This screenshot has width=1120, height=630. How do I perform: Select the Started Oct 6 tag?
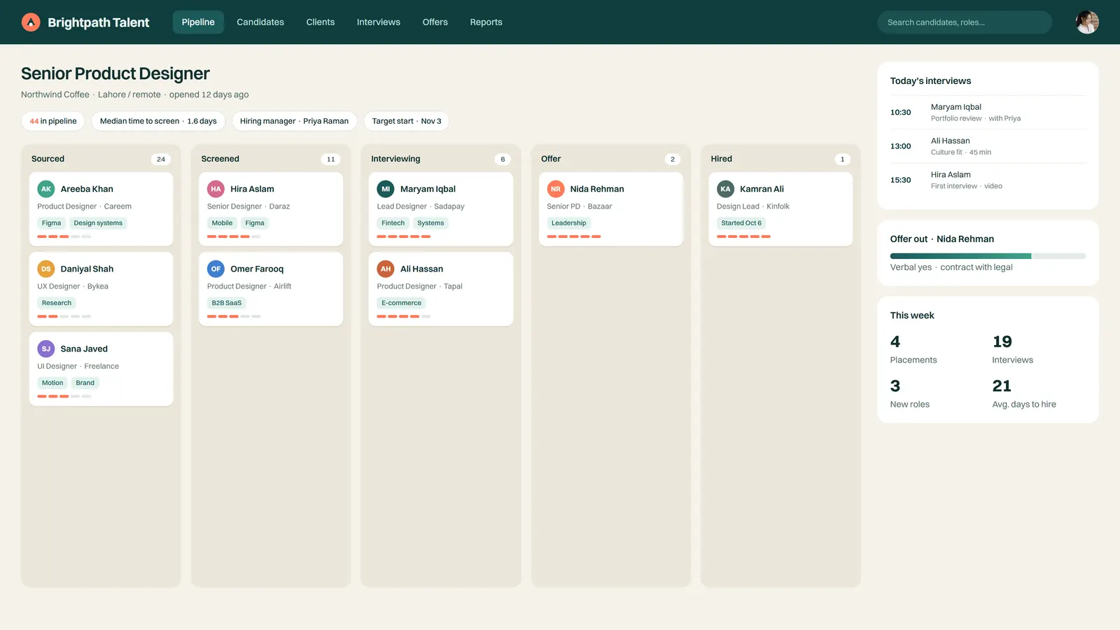[741, 223]
